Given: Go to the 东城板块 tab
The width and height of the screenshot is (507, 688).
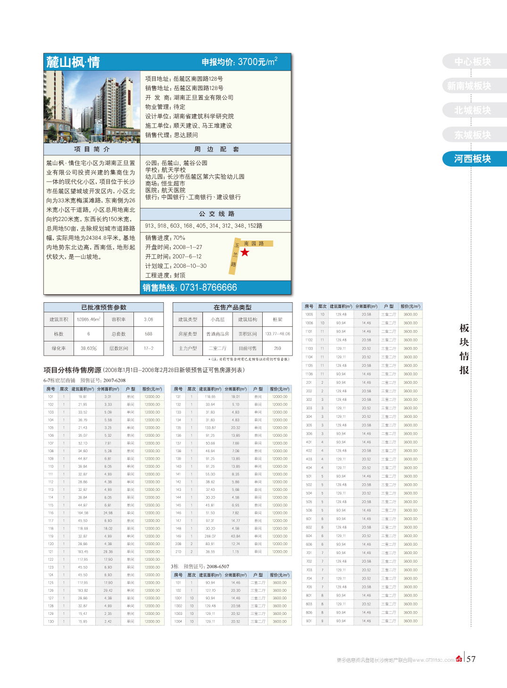Looking at the screenshot, I should (473, 135).
